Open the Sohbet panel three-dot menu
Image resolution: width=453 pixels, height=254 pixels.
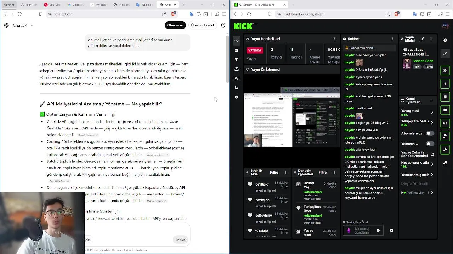click(392, 39)
